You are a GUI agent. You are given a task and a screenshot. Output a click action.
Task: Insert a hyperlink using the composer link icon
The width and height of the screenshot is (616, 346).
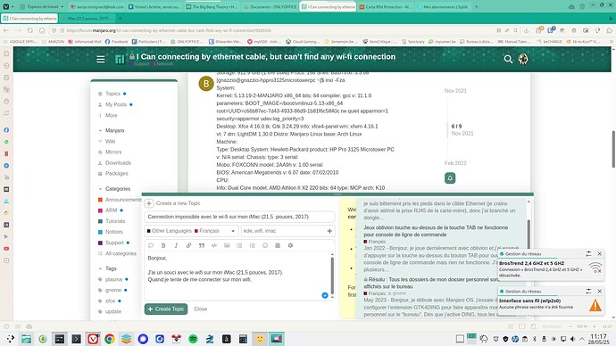tap(188, 245)
